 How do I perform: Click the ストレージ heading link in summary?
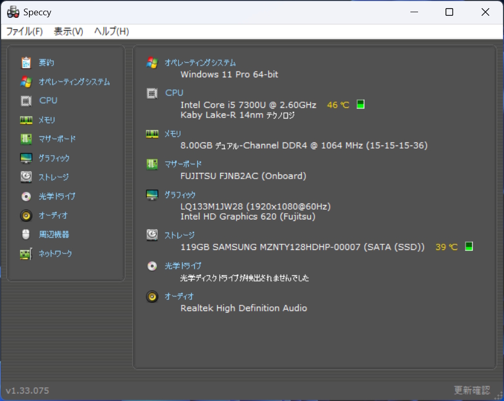[x=180, y=236]
